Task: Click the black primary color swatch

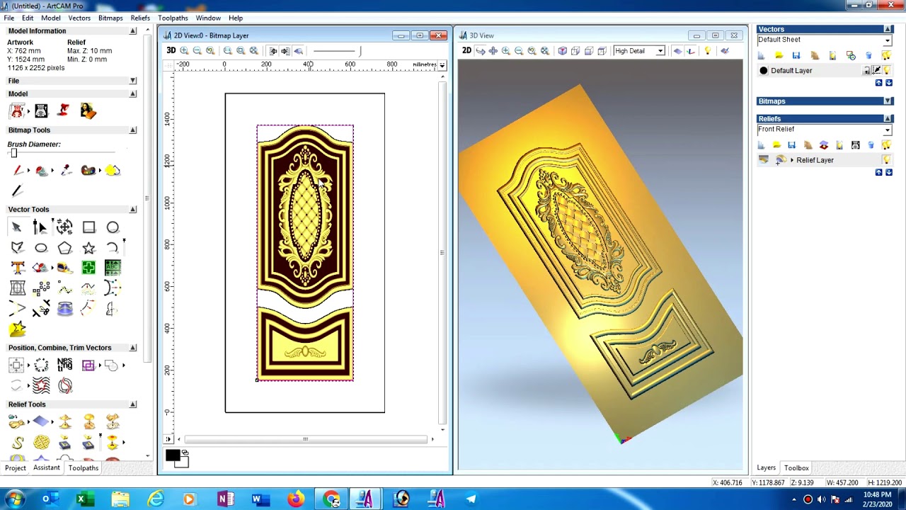Action: [x=173, y=456]
